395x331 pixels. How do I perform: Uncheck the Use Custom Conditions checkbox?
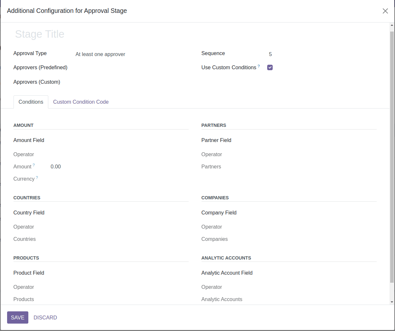(270, 67)
